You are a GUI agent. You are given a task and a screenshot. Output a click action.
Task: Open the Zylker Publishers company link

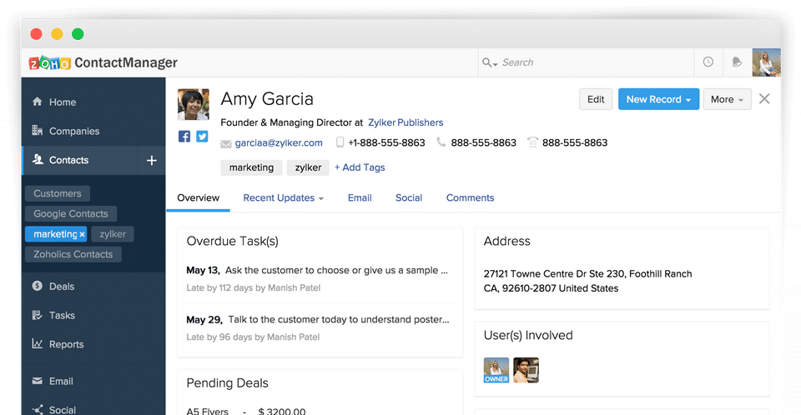[406, 122]
